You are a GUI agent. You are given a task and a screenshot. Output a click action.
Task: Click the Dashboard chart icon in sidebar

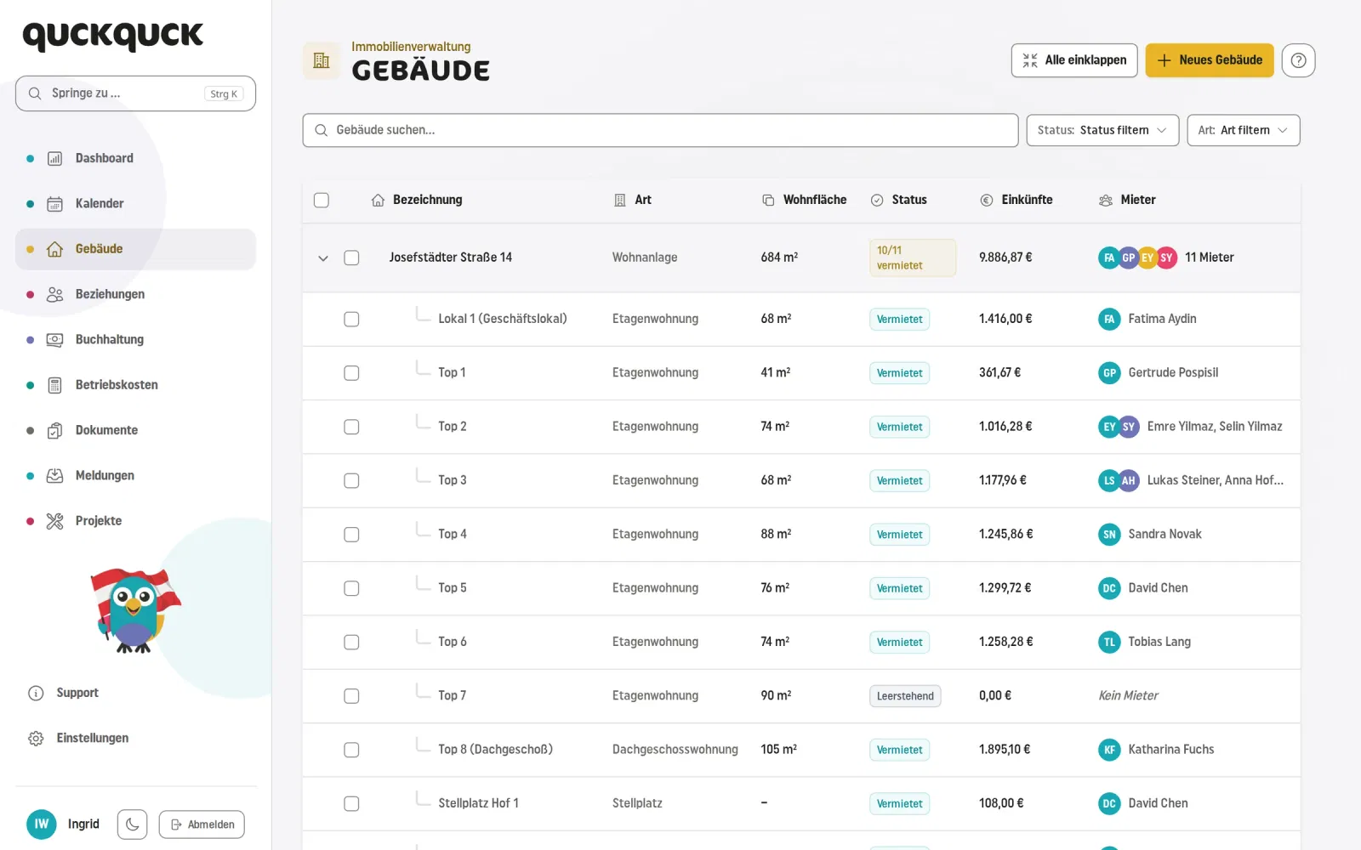pyautogui.click(x=54, y=158)
